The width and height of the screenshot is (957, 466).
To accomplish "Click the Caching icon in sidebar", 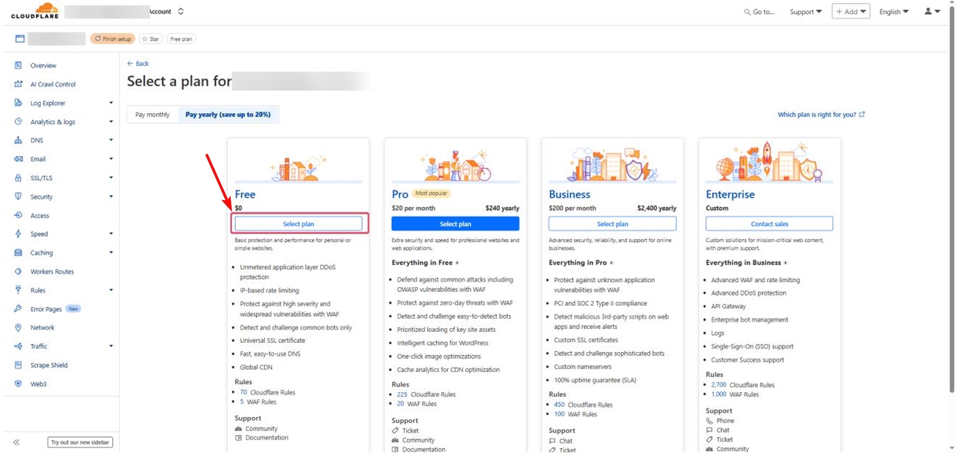I will [x=18, y=253].
